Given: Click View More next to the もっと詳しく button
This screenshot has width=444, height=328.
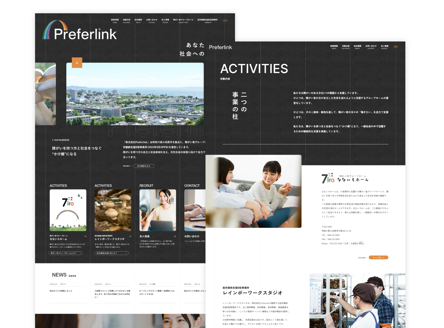Looking at the screenshot, I should point(362,258).
